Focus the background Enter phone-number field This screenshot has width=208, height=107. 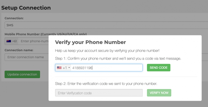click(34, 41)
